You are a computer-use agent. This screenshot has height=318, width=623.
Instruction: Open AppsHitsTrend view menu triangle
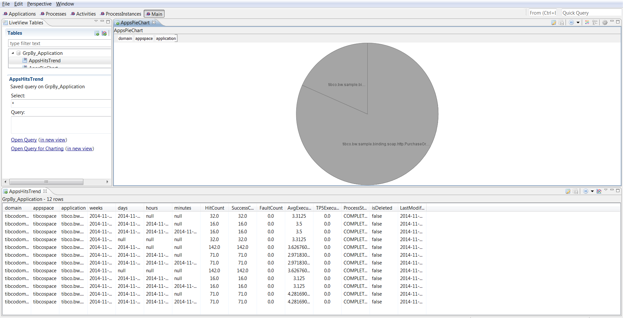point(606,190)
